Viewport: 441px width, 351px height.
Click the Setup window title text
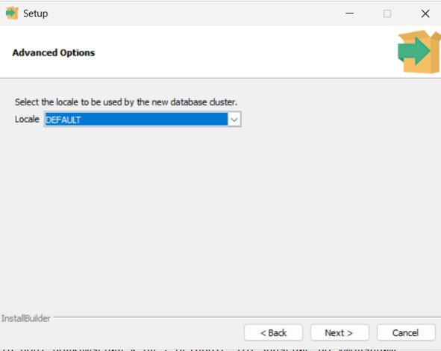click(x=35, y=13)
